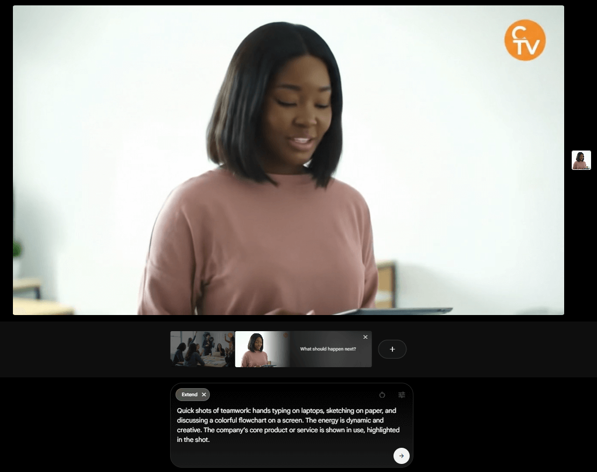
Task: Click the circular reset prompt icon
Action: point(382,395)
